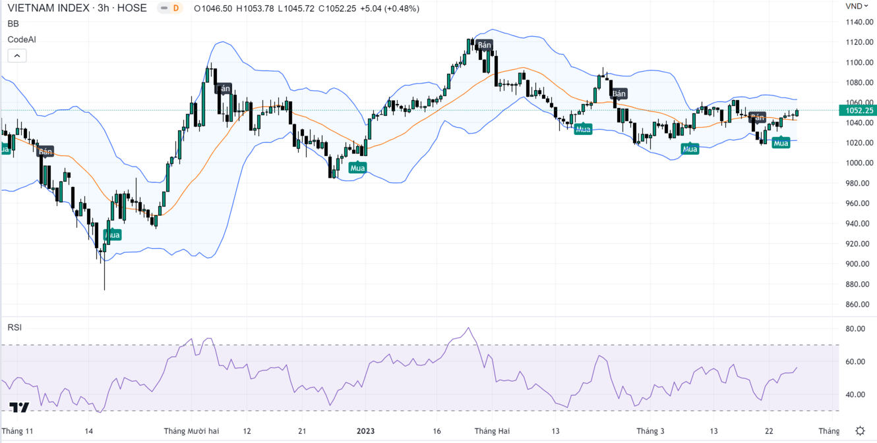Viewport: 877px width, 443px height.
Task: Click the rightmost Mua signal label near 1020
Action: [x=781, y=142]
